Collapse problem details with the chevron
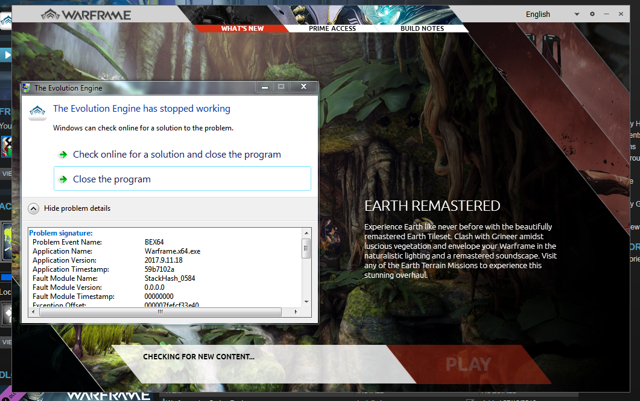The image size is (640, 401). pyautogui.click(x=34, y=208)
